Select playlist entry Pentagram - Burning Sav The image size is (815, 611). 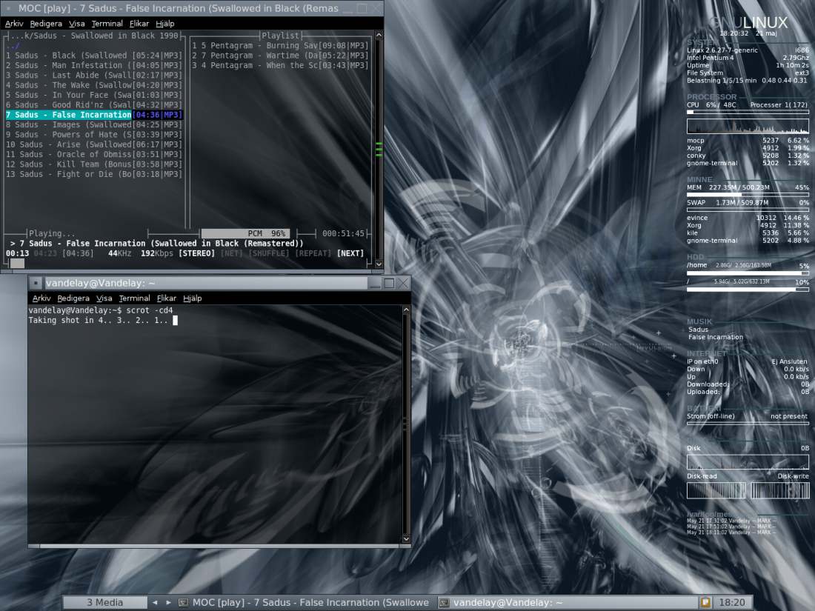pos(280,45)
